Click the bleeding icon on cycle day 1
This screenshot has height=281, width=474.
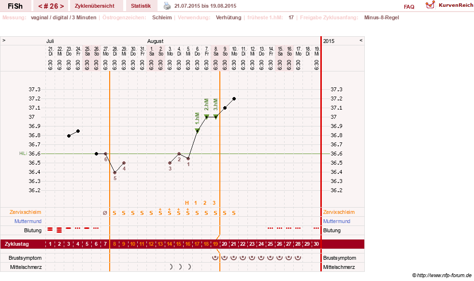coord(50,230)
